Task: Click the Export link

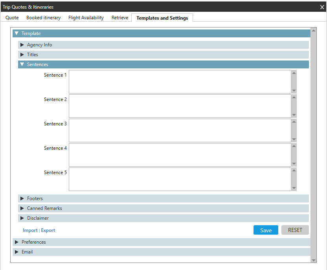Action: tap(48, 230)
